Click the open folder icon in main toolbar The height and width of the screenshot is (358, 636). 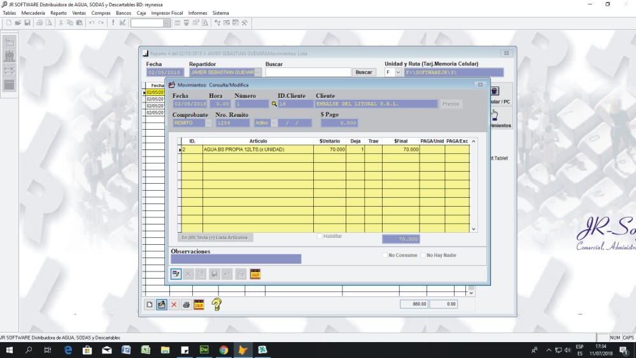18,23
